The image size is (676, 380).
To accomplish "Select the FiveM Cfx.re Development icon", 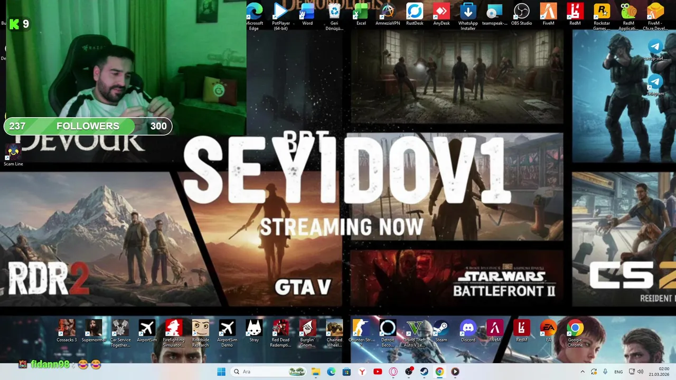I will point(655,16).
